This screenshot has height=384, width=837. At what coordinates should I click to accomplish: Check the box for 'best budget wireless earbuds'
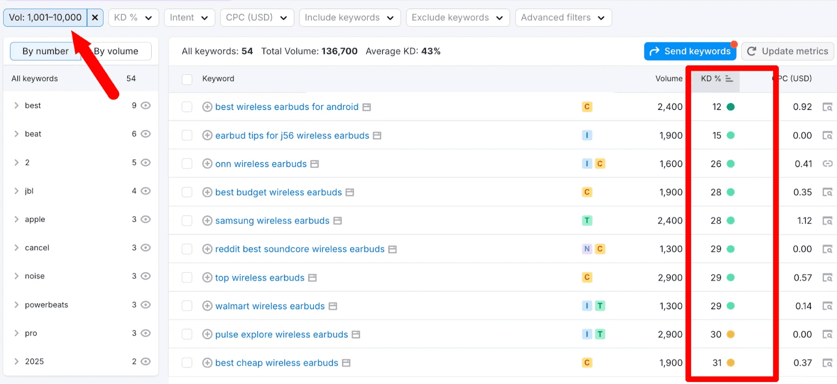[x=187, y=193]
